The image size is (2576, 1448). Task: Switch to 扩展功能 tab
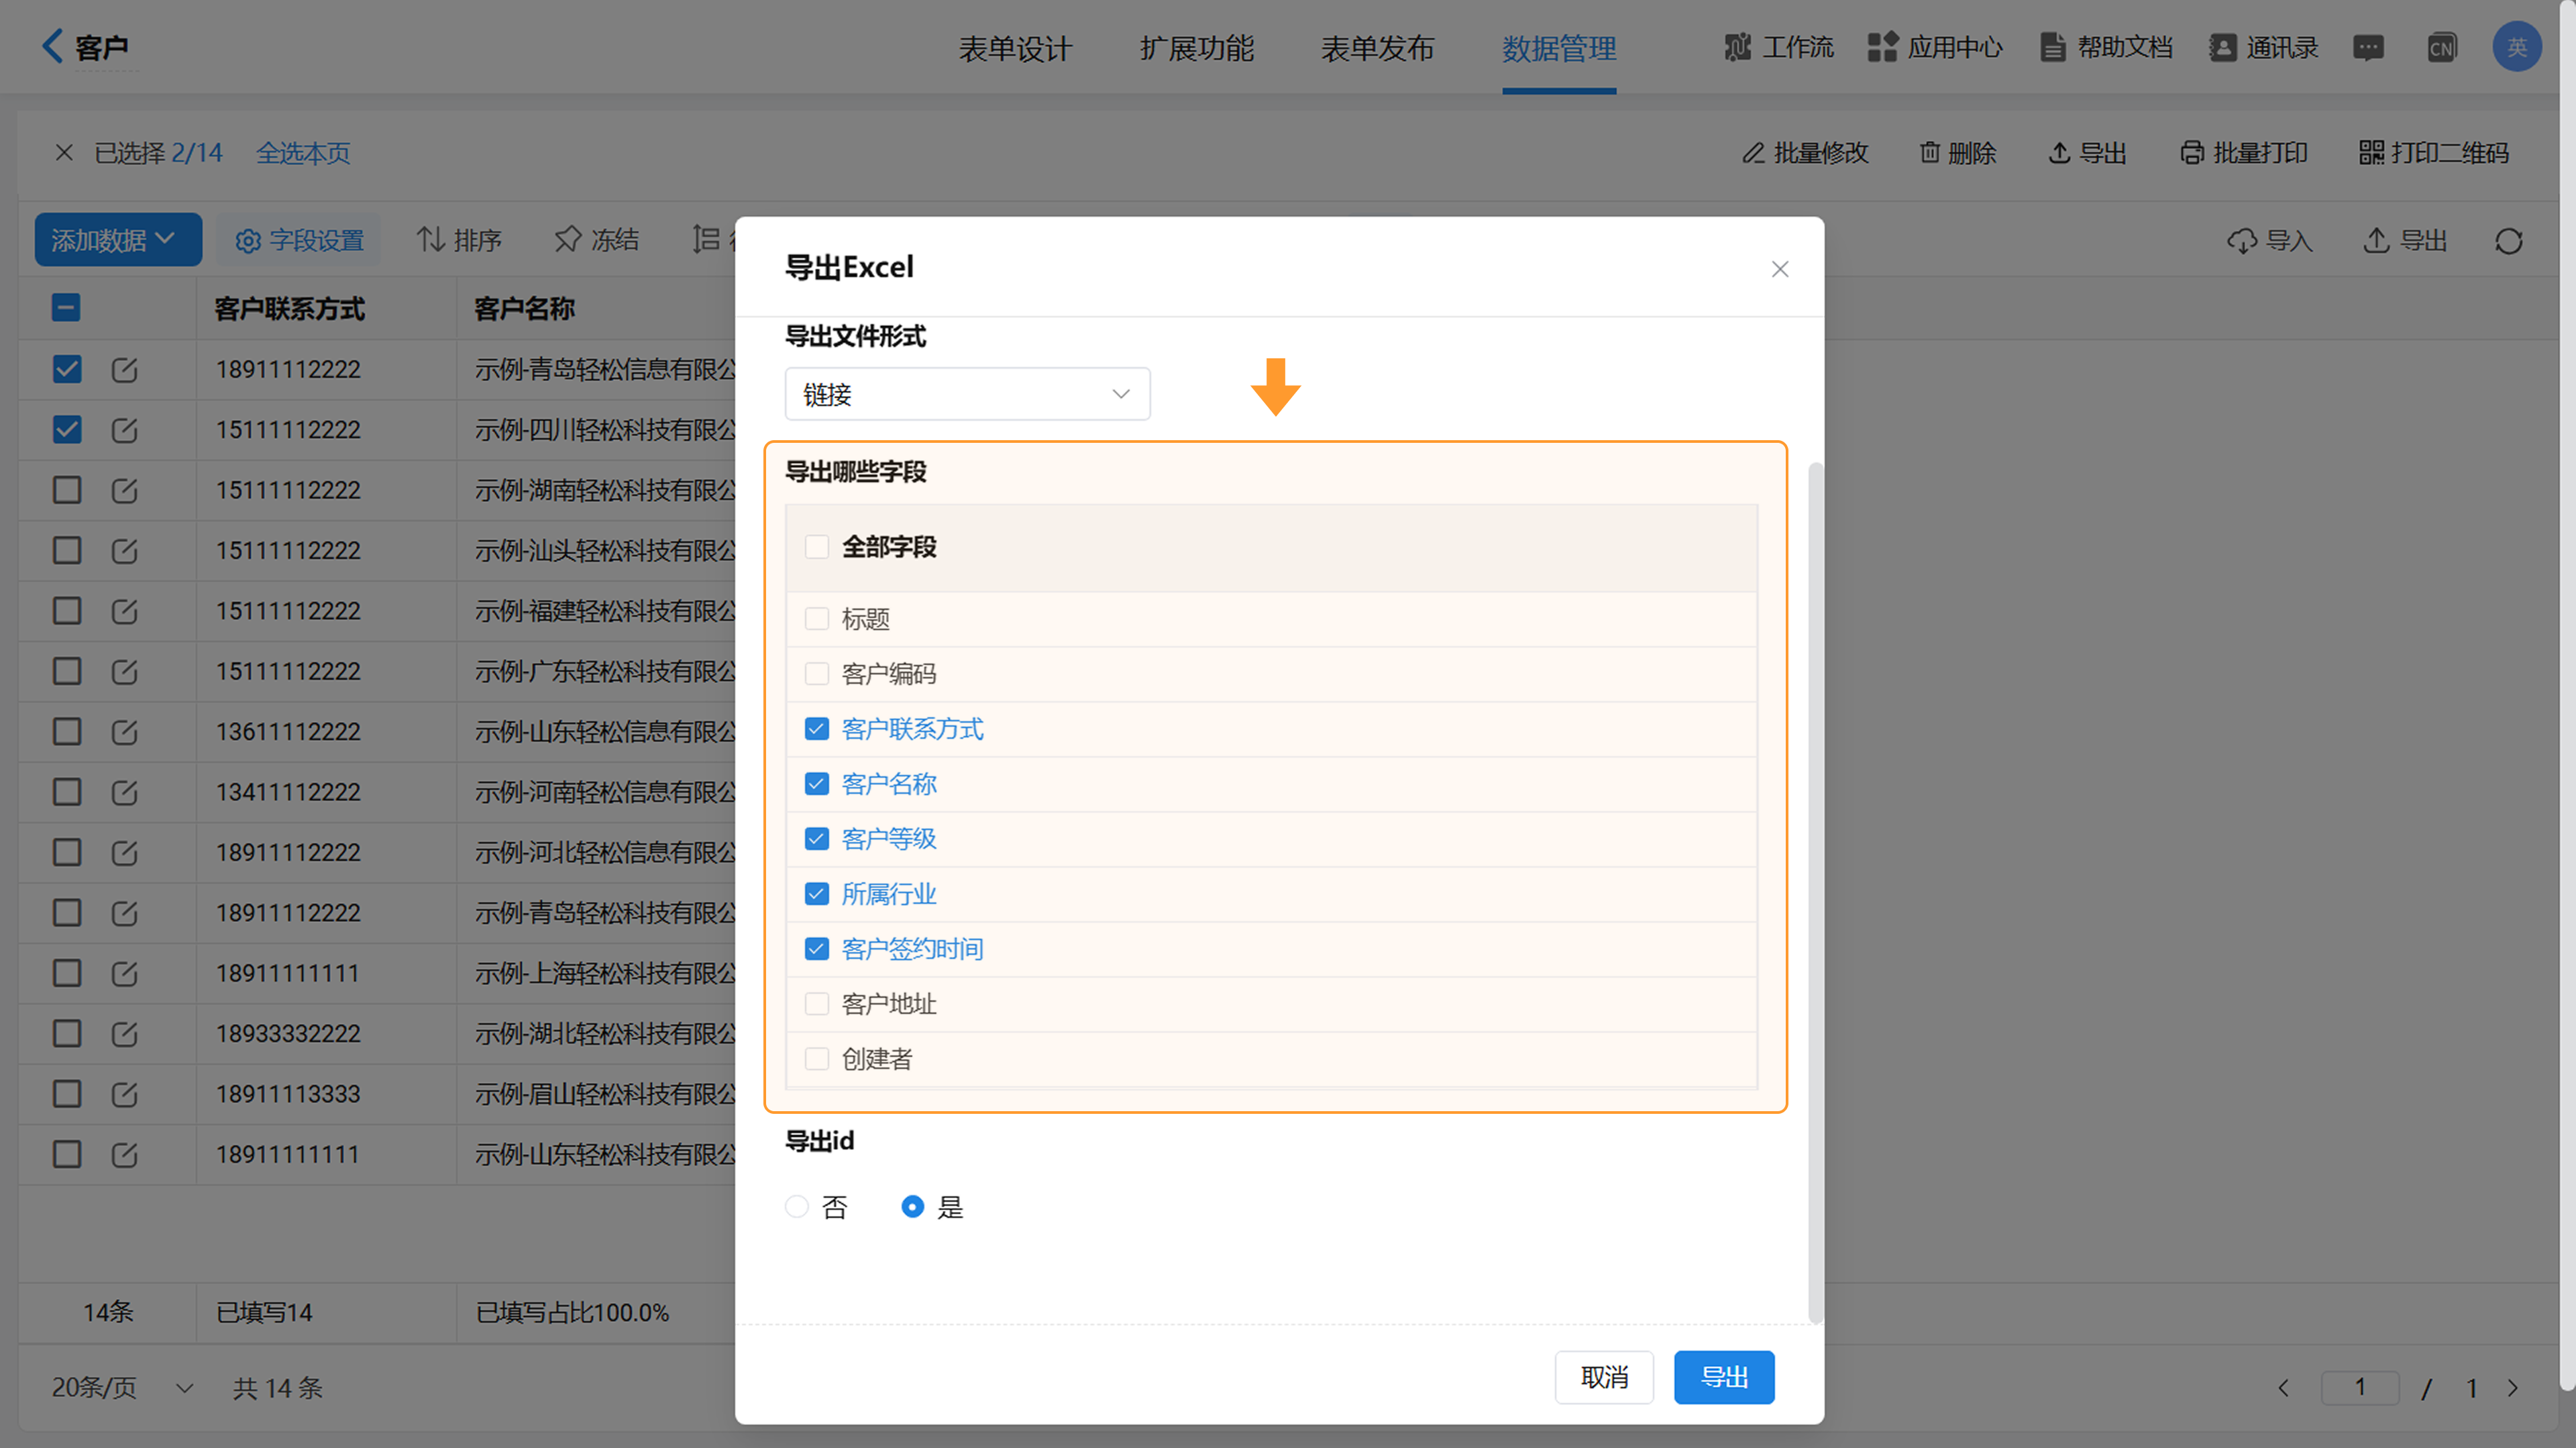click(x=1197, y=48)
